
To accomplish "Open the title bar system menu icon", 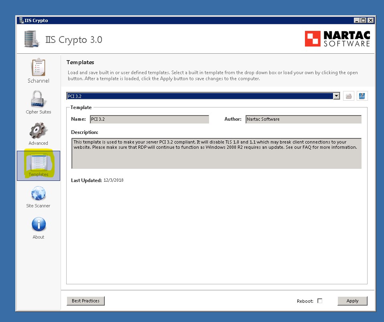I will [x=21, y=20].
